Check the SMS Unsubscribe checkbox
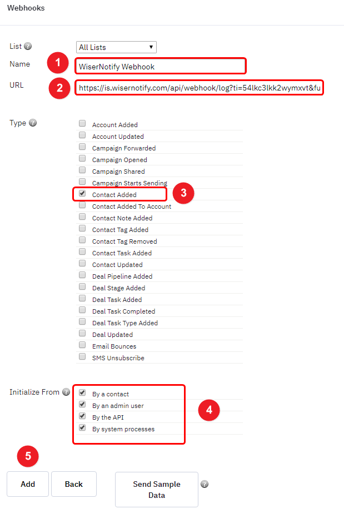The image size is (344, 509). 82,357
